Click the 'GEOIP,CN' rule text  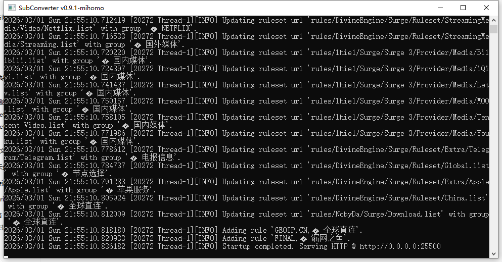click(x=291, y=230)
